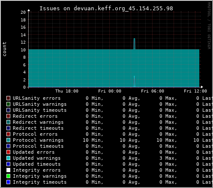Click the spike peak above 12 on graph
This screenshot has width=213, height=188.
[134, 39]
